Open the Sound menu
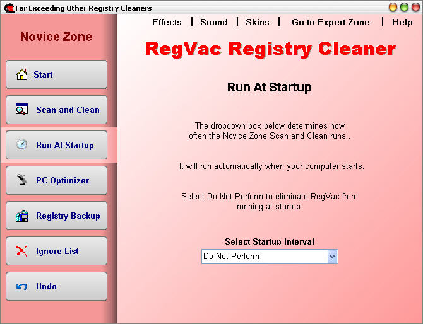The image size is (423, 324). tap(214, 22)
